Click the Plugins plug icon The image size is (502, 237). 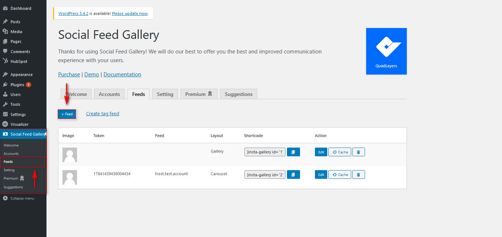5,85
